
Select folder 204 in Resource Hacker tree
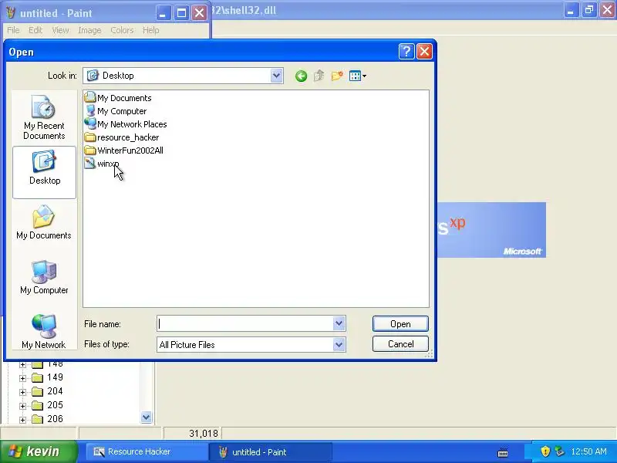point(47,391)
